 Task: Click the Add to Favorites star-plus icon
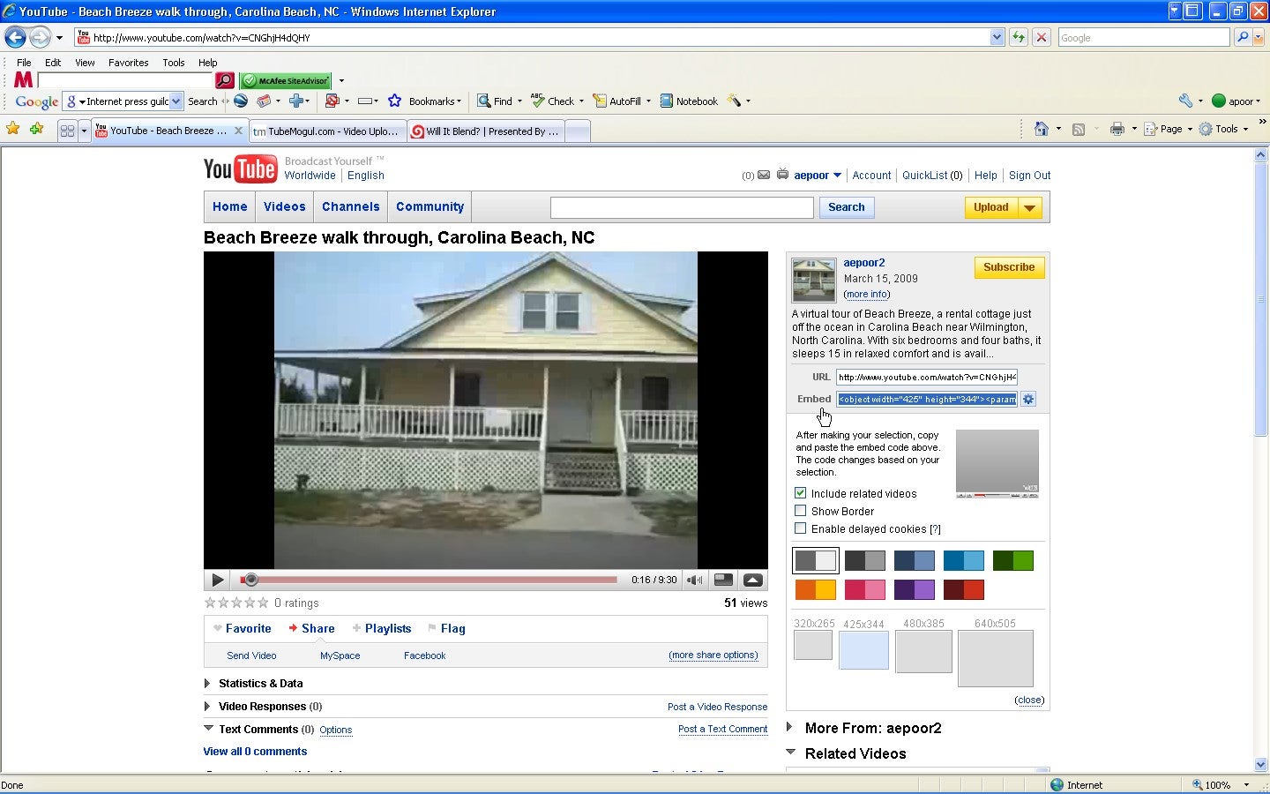pos(36,129)
